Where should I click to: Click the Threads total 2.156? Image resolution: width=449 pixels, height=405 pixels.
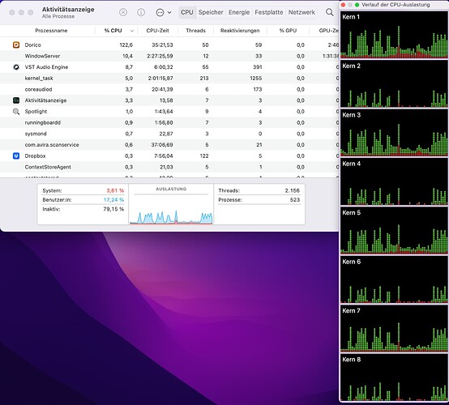coord(292,190)
